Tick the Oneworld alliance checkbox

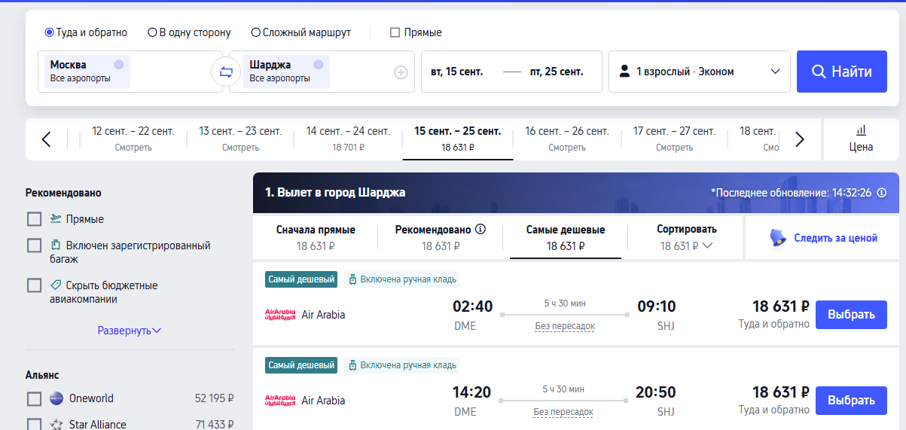point(34,398)
